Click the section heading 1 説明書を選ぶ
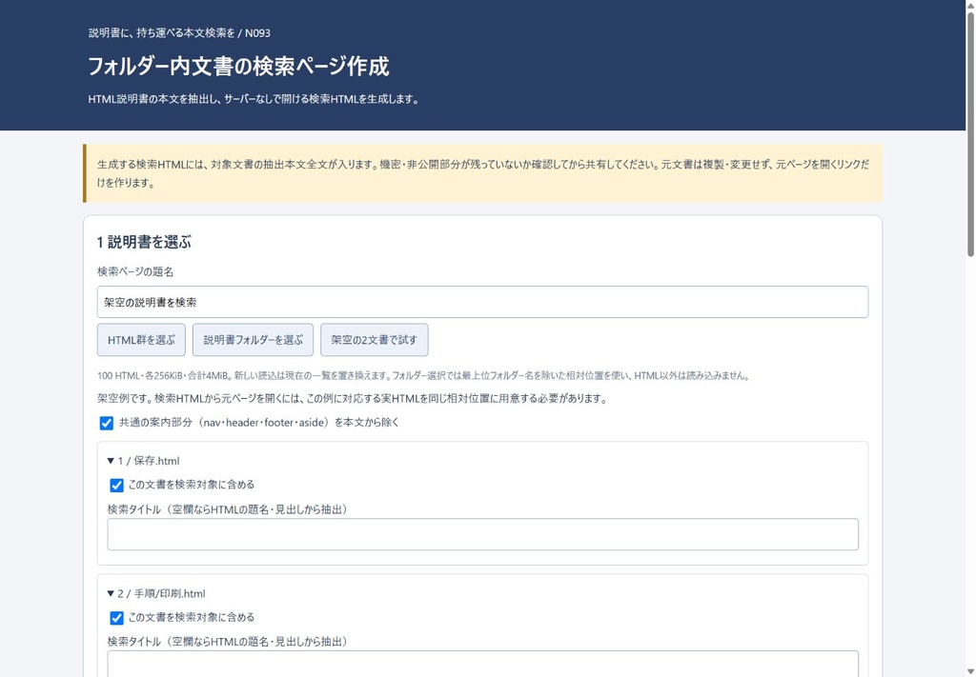Viewport: 976px width, 677px height. click(x=144, y=243)
